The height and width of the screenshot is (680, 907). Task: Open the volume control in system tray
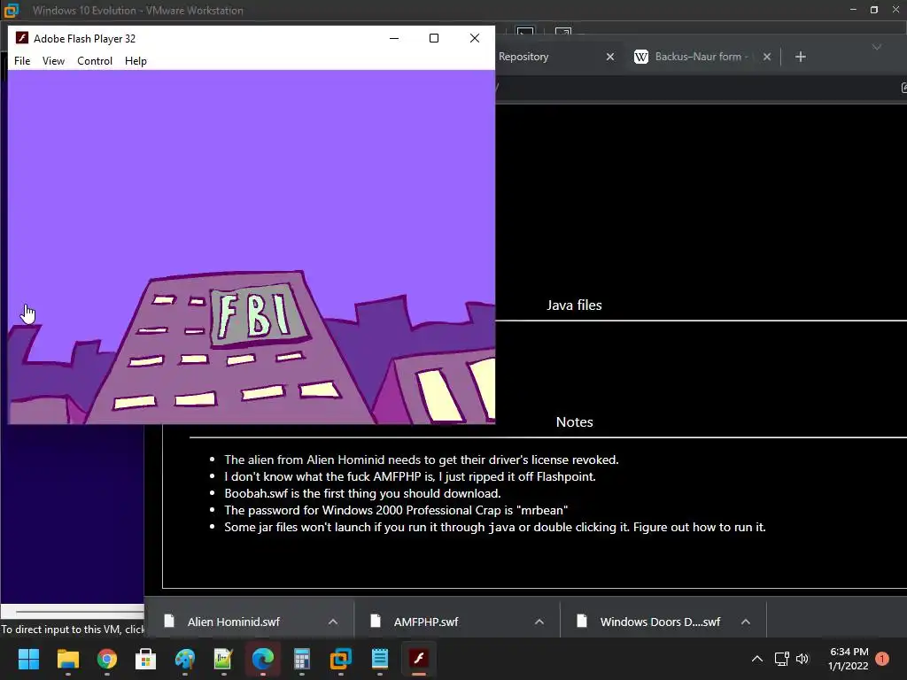[802, 659]
